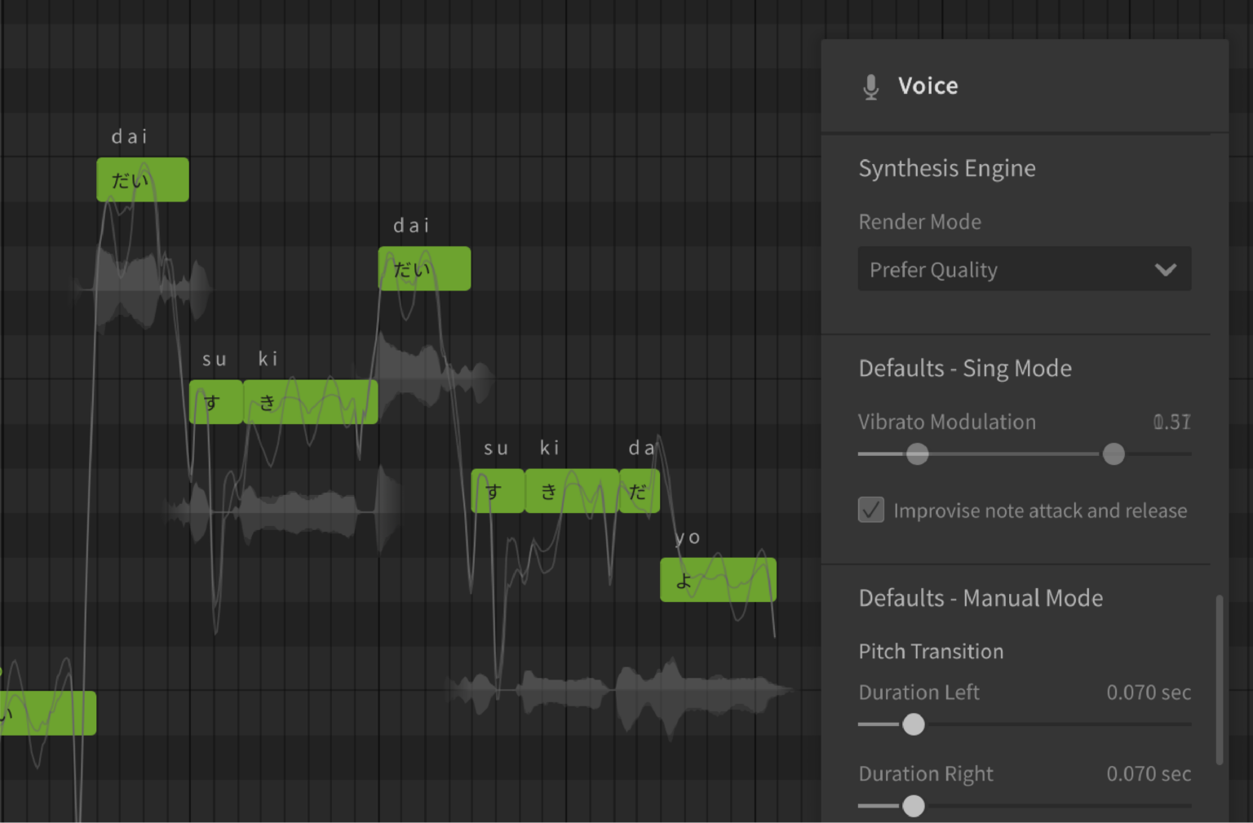Disable Improvise note attack and release

(870, 510)
